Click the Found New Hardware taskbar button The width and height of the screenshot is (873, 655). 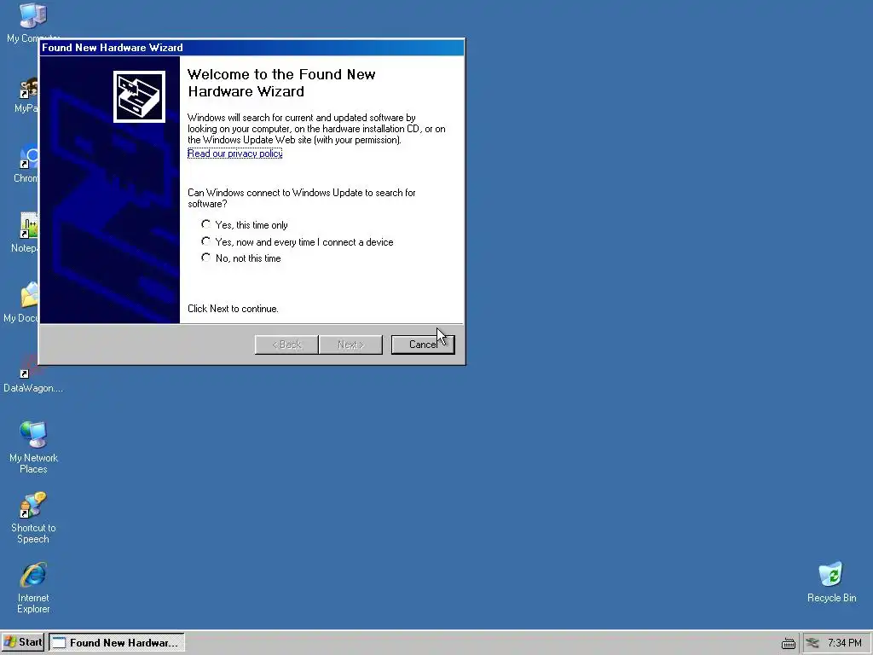point(117,642)
